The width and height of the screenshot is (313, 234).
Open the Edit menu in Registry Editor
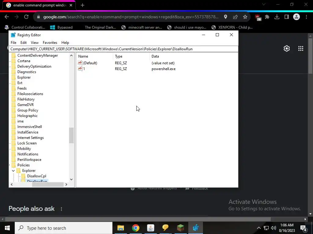(23, 43)
